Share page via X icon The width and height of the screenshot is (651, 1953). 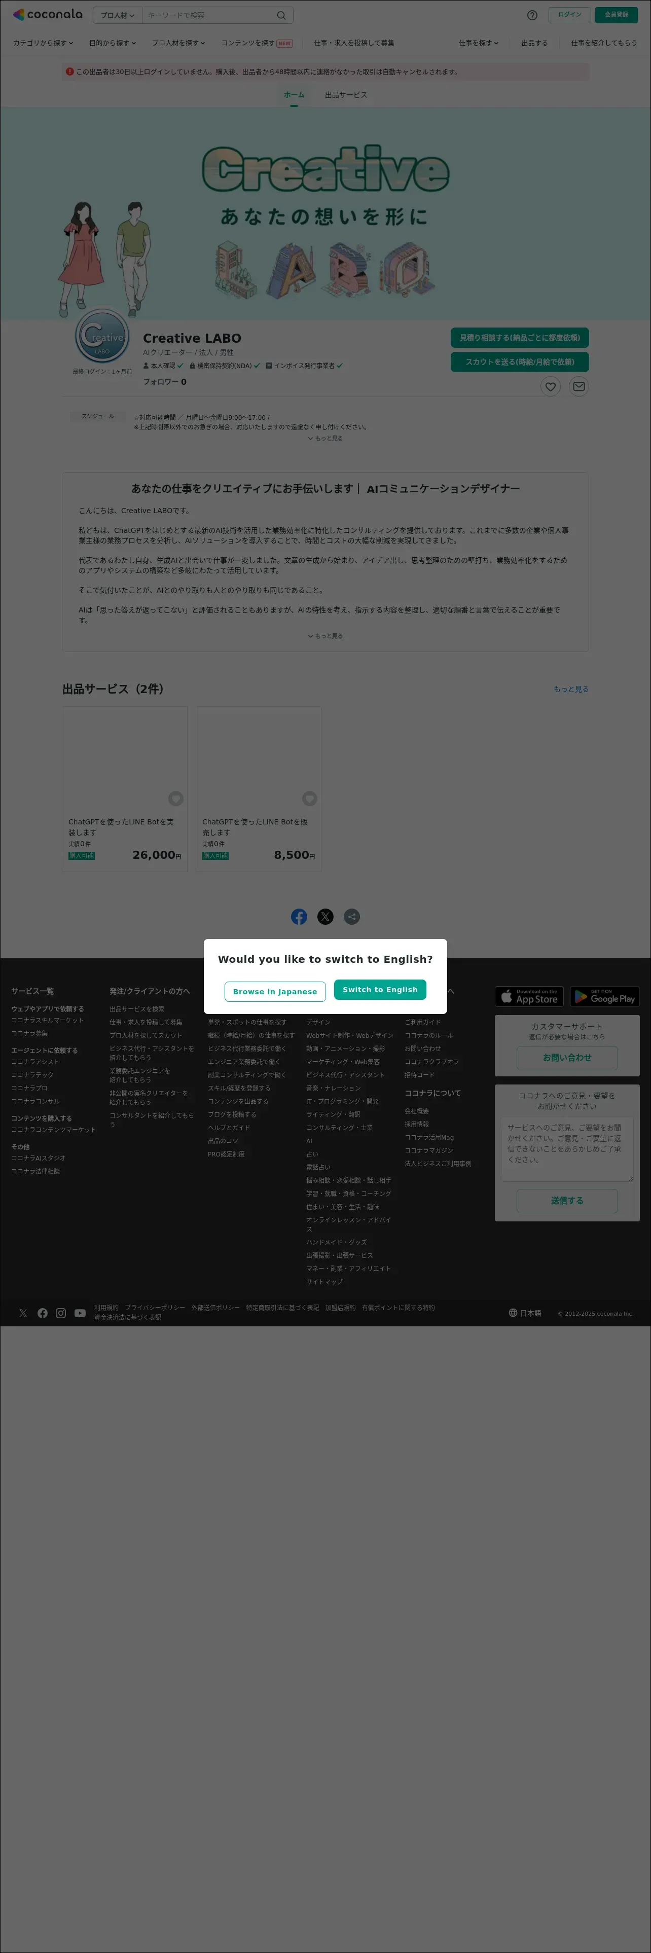pyautogui.click(x=325, y=917)
